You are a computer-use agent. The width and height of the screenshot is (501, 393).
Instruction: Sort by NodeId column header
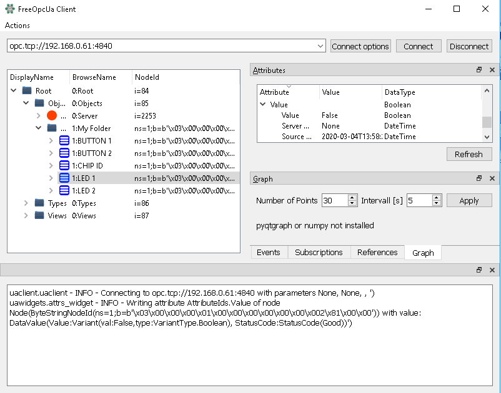coord(186,77)
